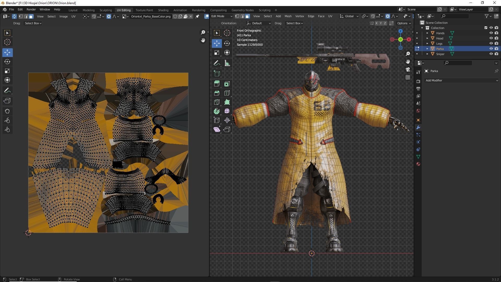Click the ViewLayer name field

click(473, 9)
